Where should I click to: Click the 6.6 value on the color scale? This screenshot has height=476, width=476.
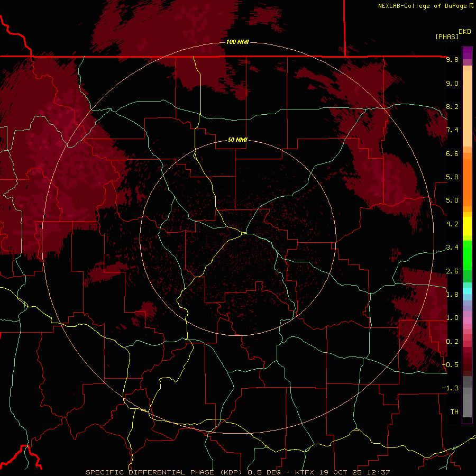coord(452,153)
